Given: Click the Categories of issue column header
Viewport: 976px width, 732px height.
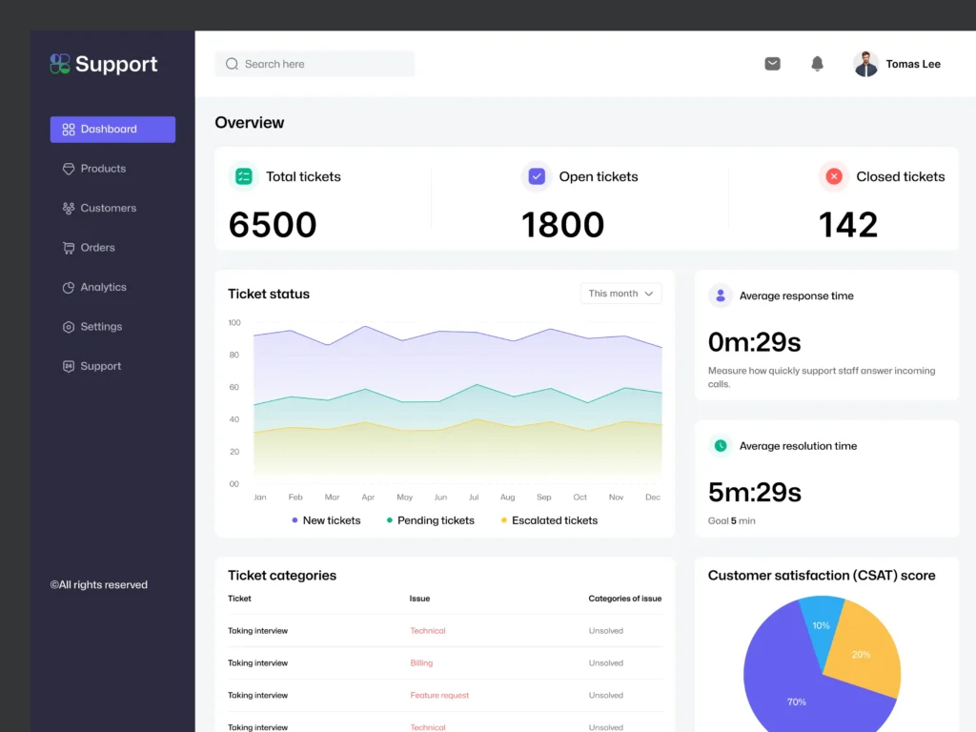Looking at the screenshot, I should 625,599.
